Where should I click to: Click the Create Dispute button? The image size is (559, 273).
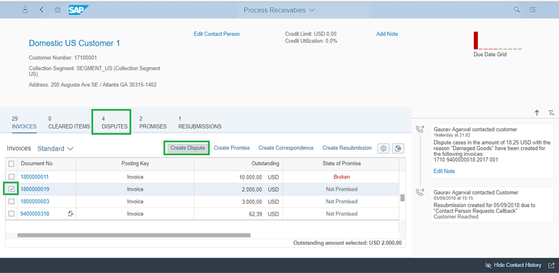point(188,148)
